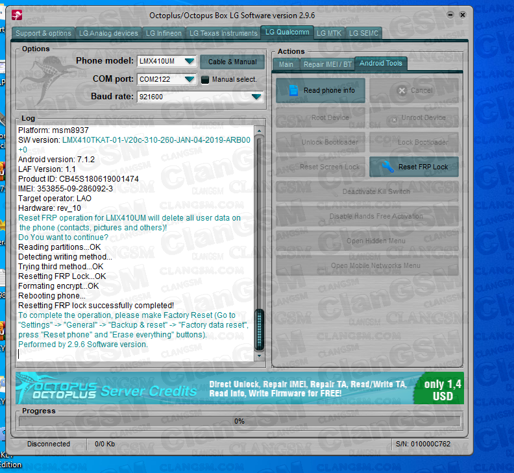Click Read phone info button
The height and width of the screenshot is (473, 514).
point(321,90)
